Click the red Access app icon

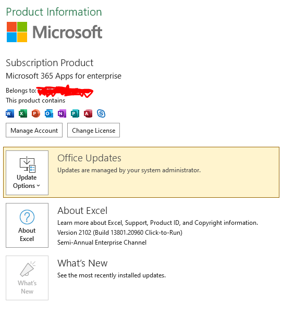pos(88,113)
